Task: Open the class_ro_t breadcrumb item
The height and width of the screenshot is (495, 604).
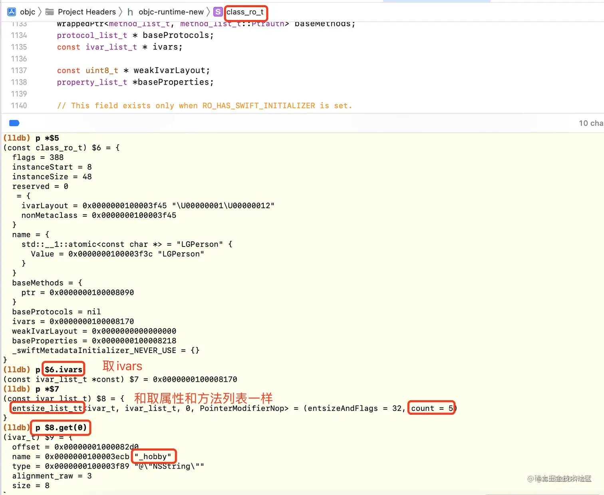Action: 245,12
